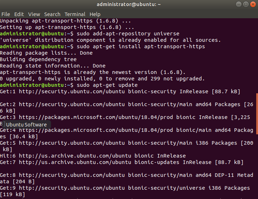Click the Get:1 security.ubuntu.com InRelease URL

pos(72,91)
